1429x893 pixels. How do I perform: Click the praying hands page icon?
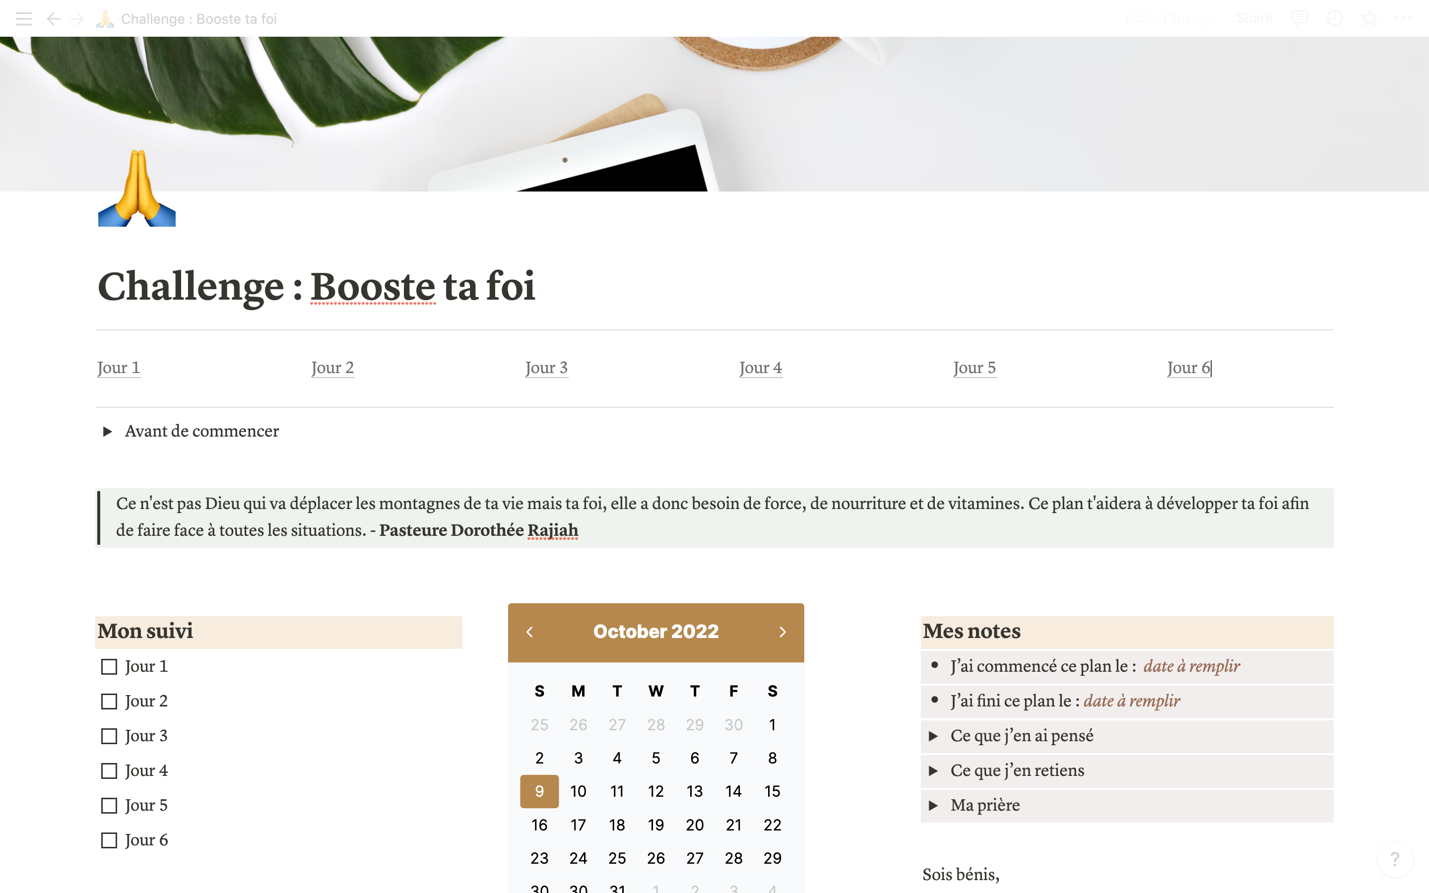(136, 189)
